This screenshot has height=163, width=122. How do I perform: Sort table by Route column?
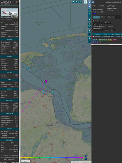pyautogui.click(x=106, y=34)
